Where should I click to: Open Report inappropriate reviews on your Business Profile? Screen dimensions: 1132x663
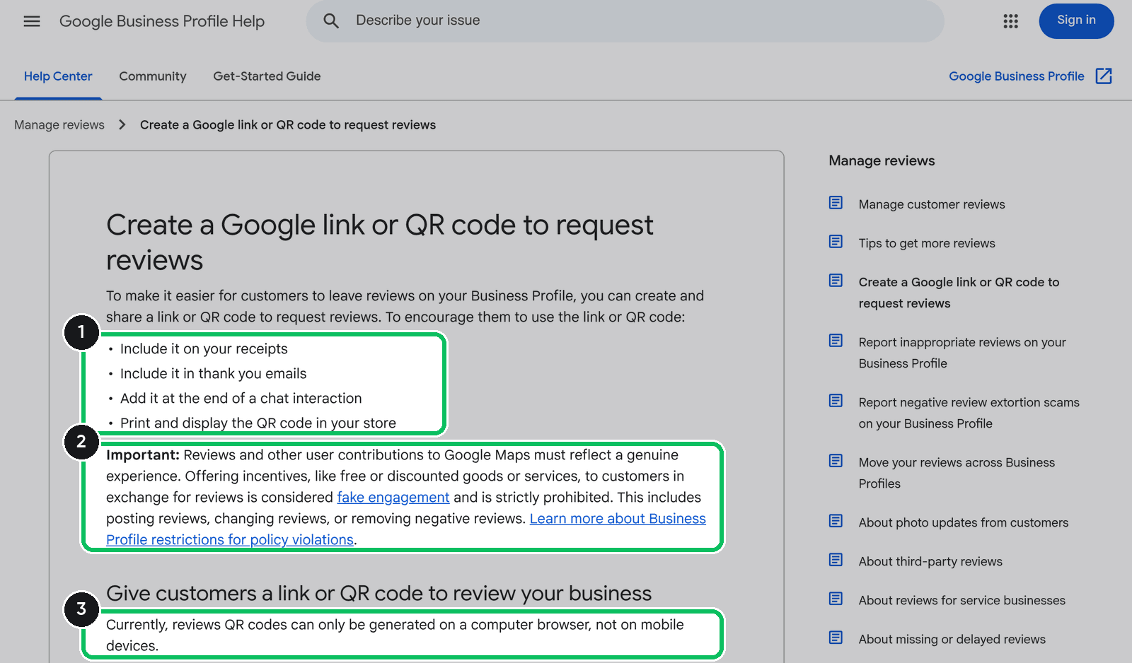click(x=962, y=353)
